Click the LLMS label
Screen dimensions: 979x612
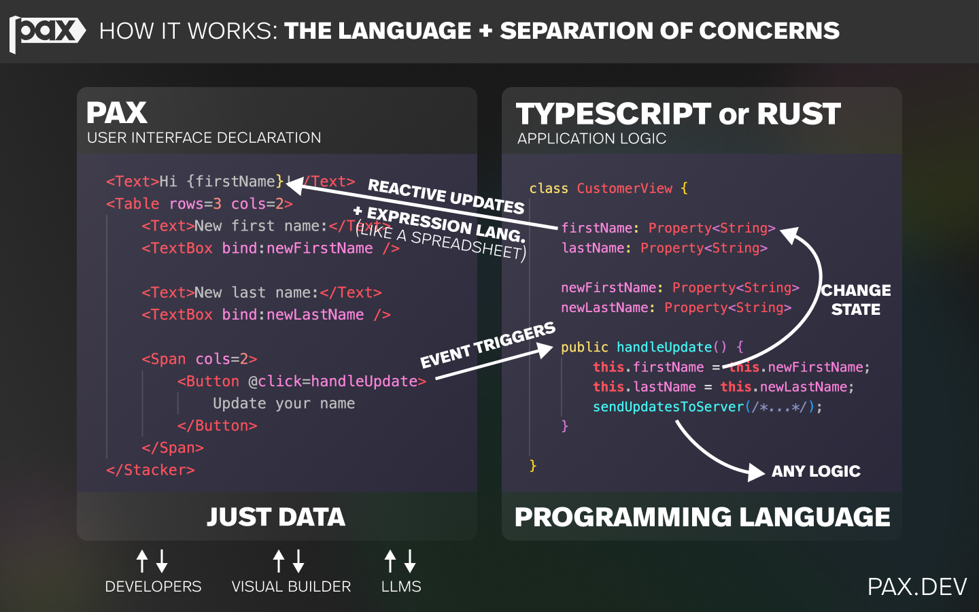(401, 586)
